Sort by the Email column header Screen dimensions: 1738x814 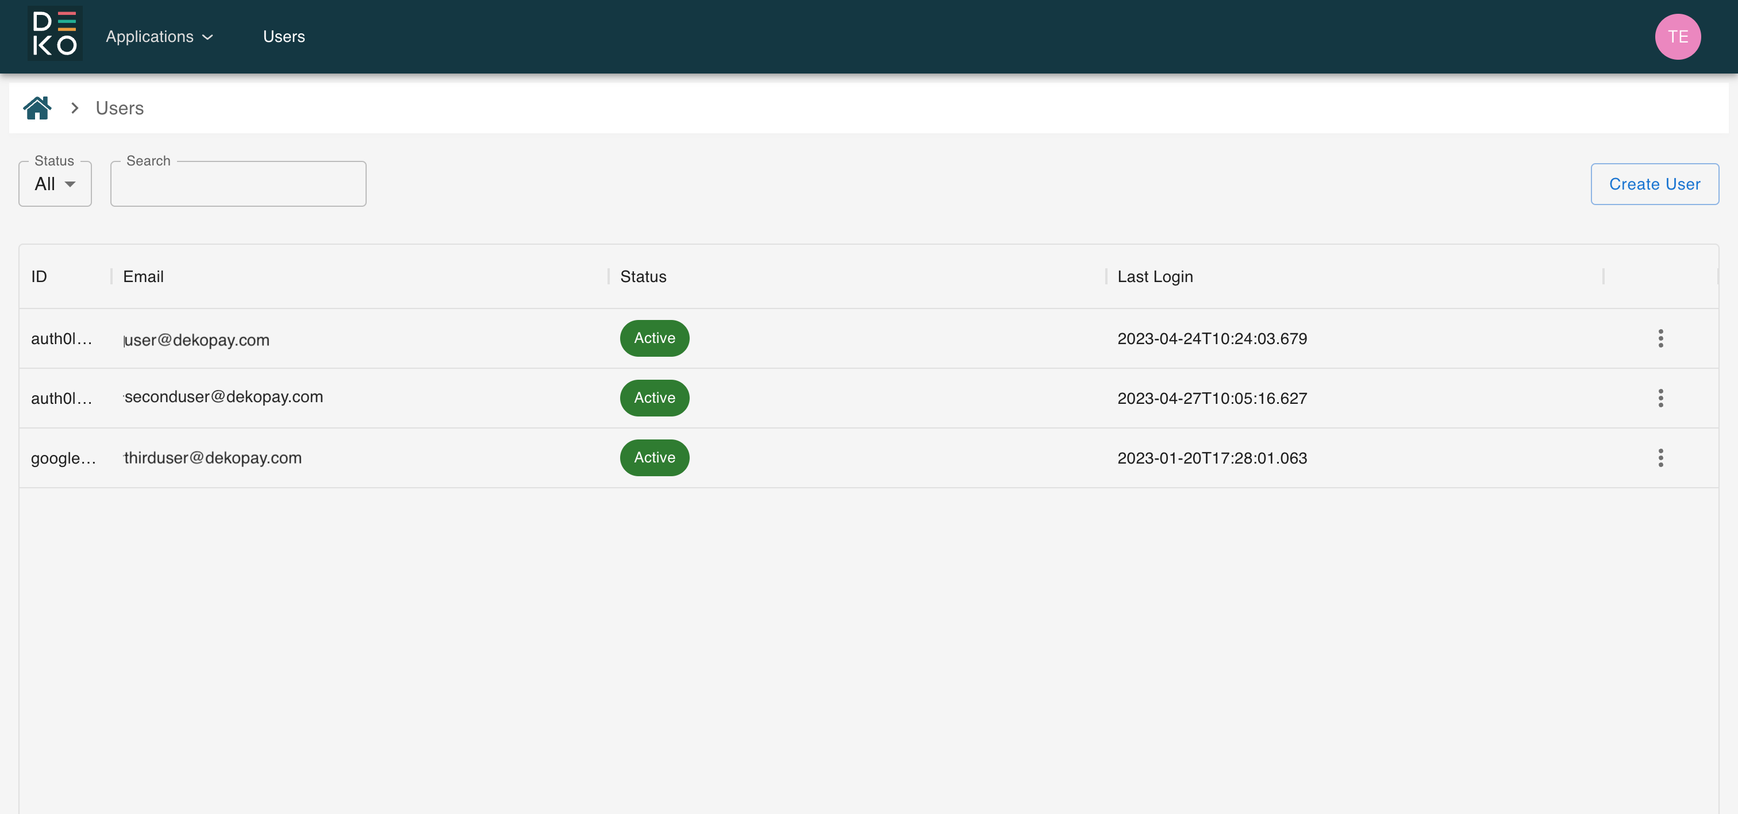(143, 276)
